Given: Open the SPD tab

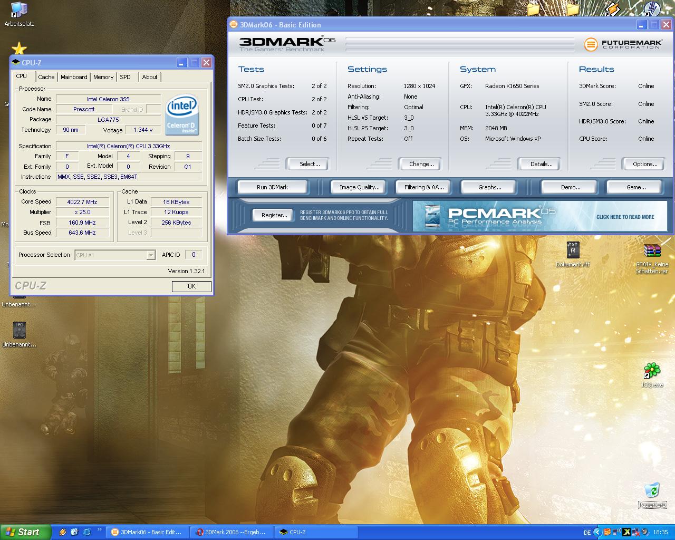Looking at the screenshot, I should (x=125, y=77).
